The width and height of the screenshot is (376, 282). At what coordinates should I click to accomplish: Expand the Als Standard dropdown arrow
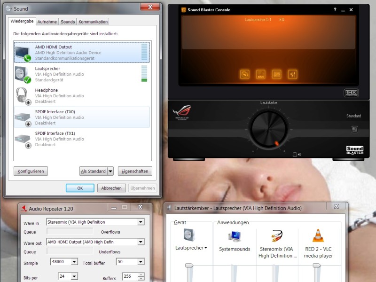coord(110,171)
